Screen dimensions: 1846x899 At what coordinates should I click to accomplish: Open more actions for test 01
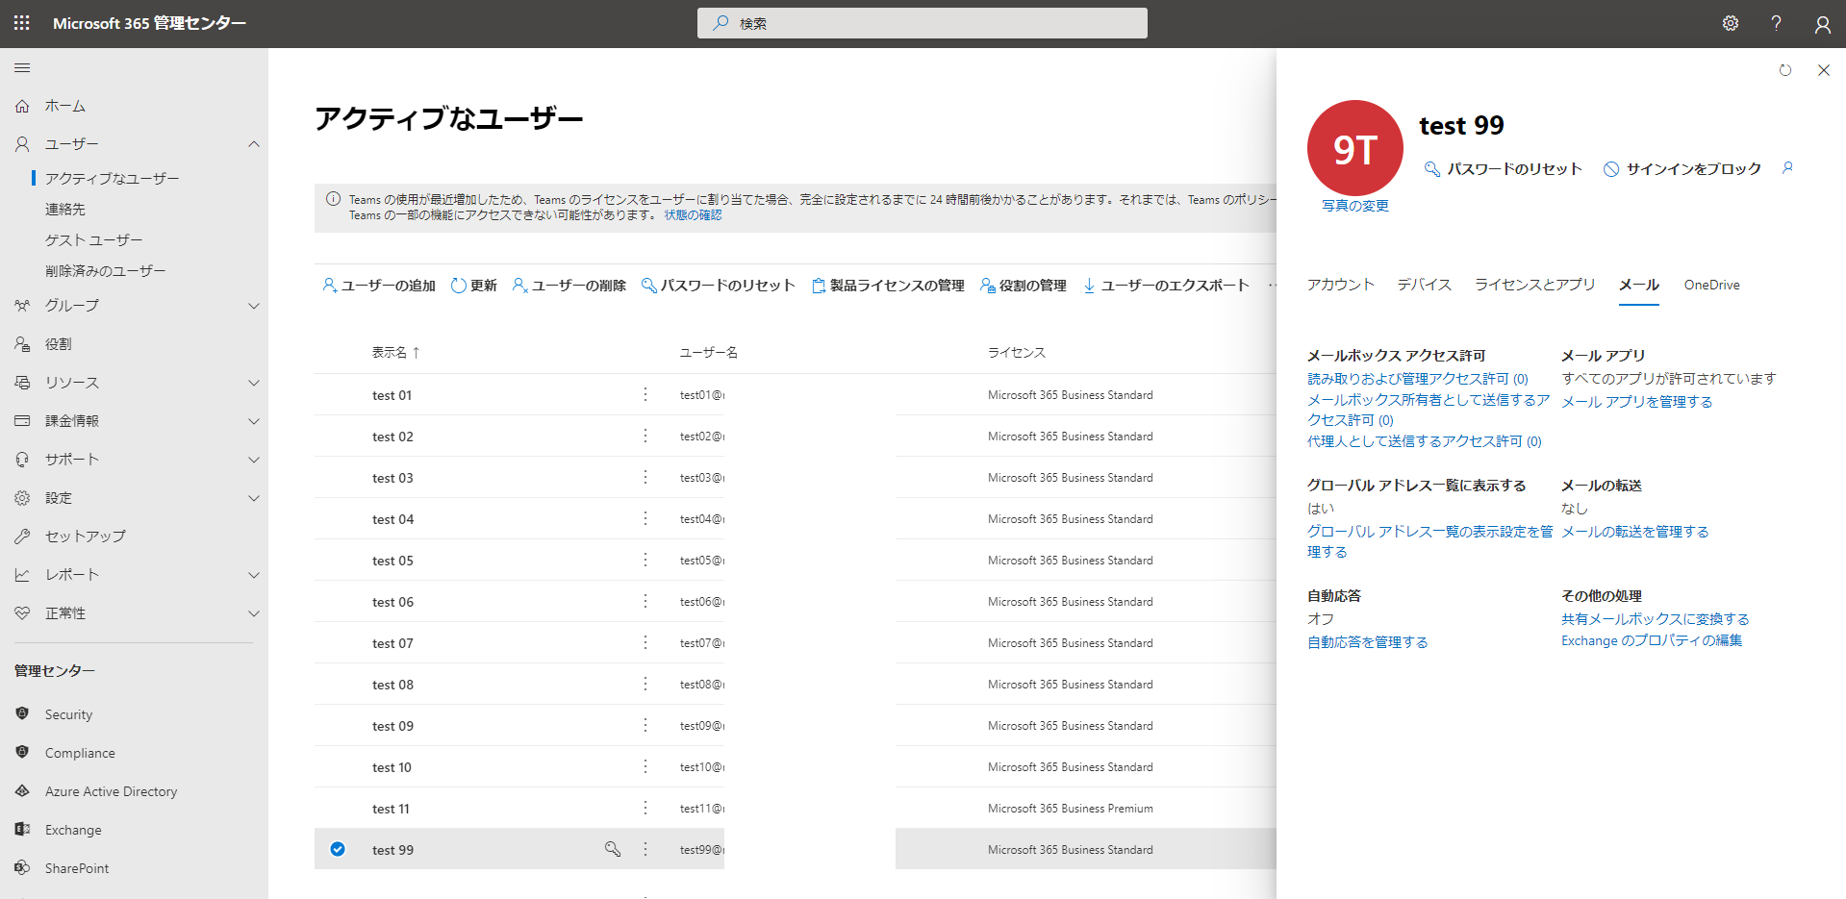click(645, 394)
